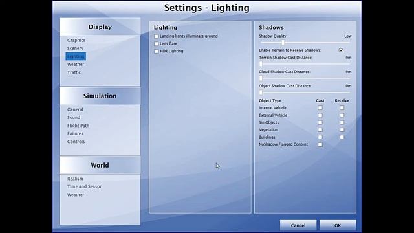414x233 pixels.
Task: Uncheck Enable Terrain to Receive Shadows
Action: click(341, 50)
